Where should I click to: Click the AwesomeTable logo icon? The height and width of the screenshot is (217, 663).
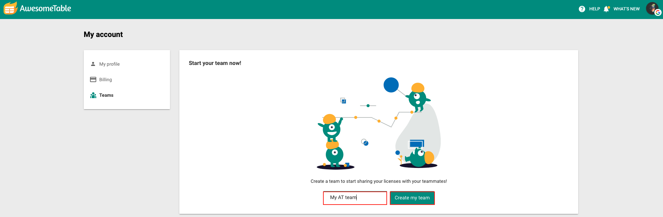(x=10, y=8)
